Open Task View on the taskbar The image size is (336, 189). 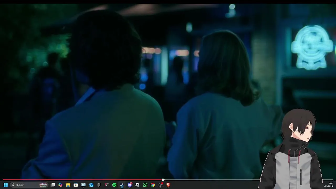coord(53,185)
